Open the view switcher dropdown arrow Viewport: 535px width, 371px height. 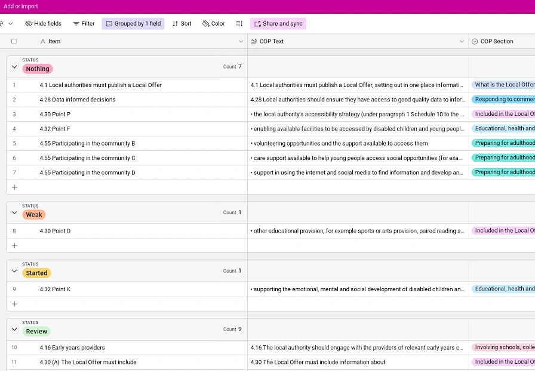coord(11,23)
